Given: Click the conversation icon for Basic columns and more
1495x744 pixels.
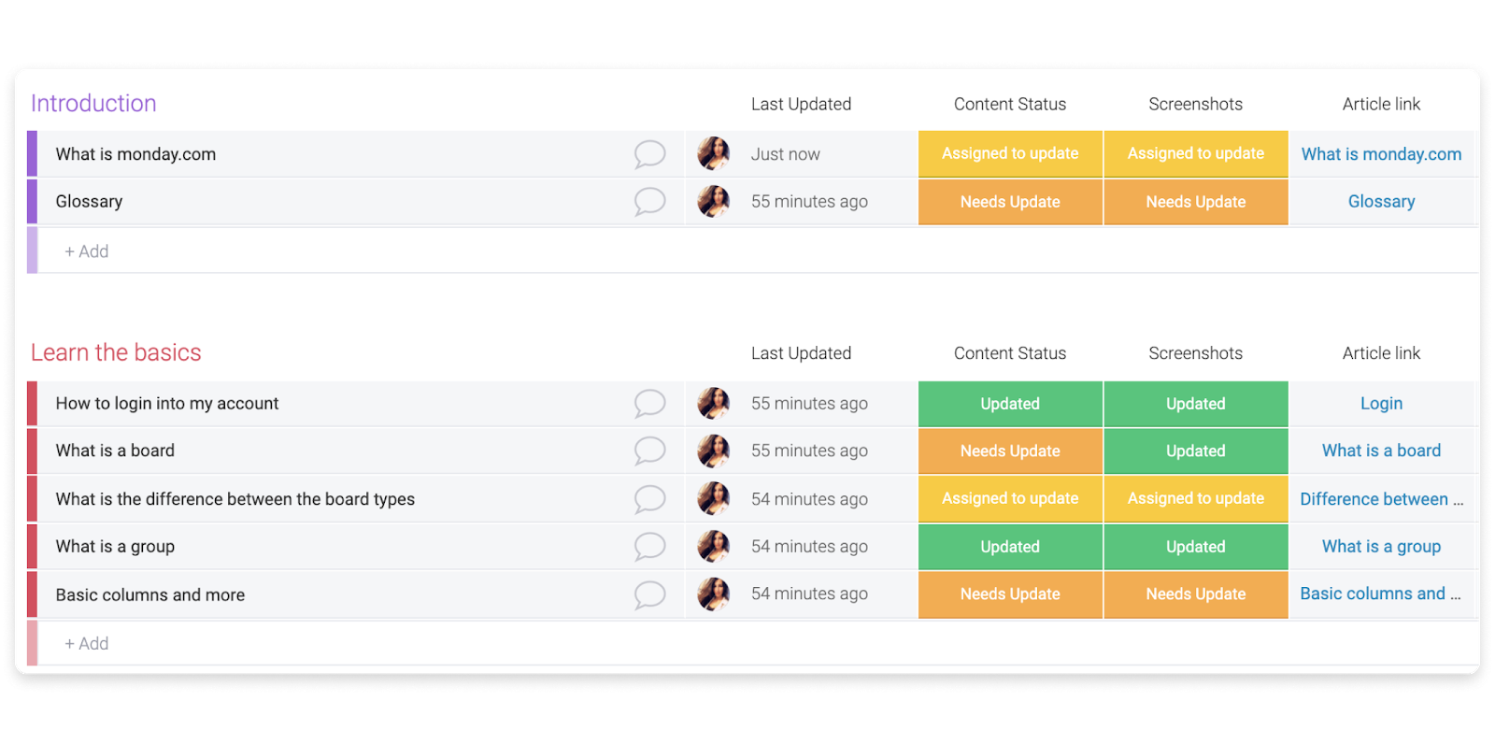Looking at the screenshot, I should [651, 594].
